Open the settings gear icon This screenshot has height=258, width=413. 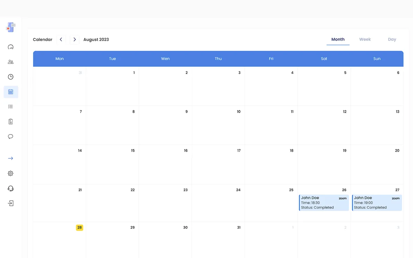[11, 173]
